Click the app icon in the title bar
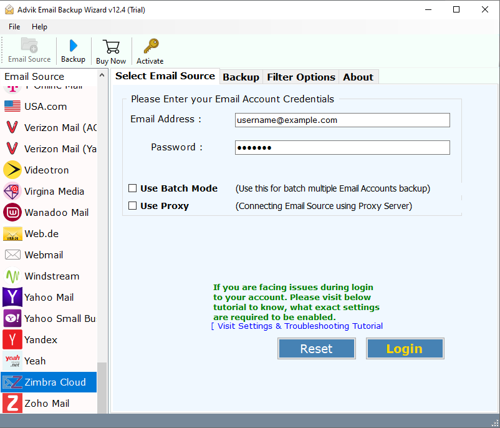This screenshot has height=428, width=500. (9, 9)
